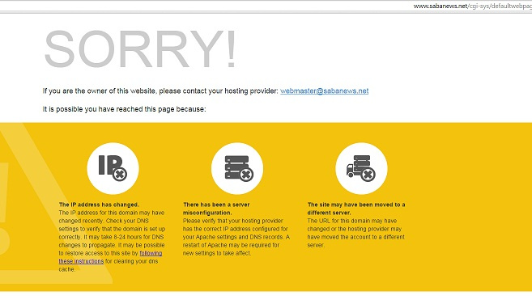Click 'It is possible you have reached' text
Viewport: 532px width, 304px height.
point(124,109)
